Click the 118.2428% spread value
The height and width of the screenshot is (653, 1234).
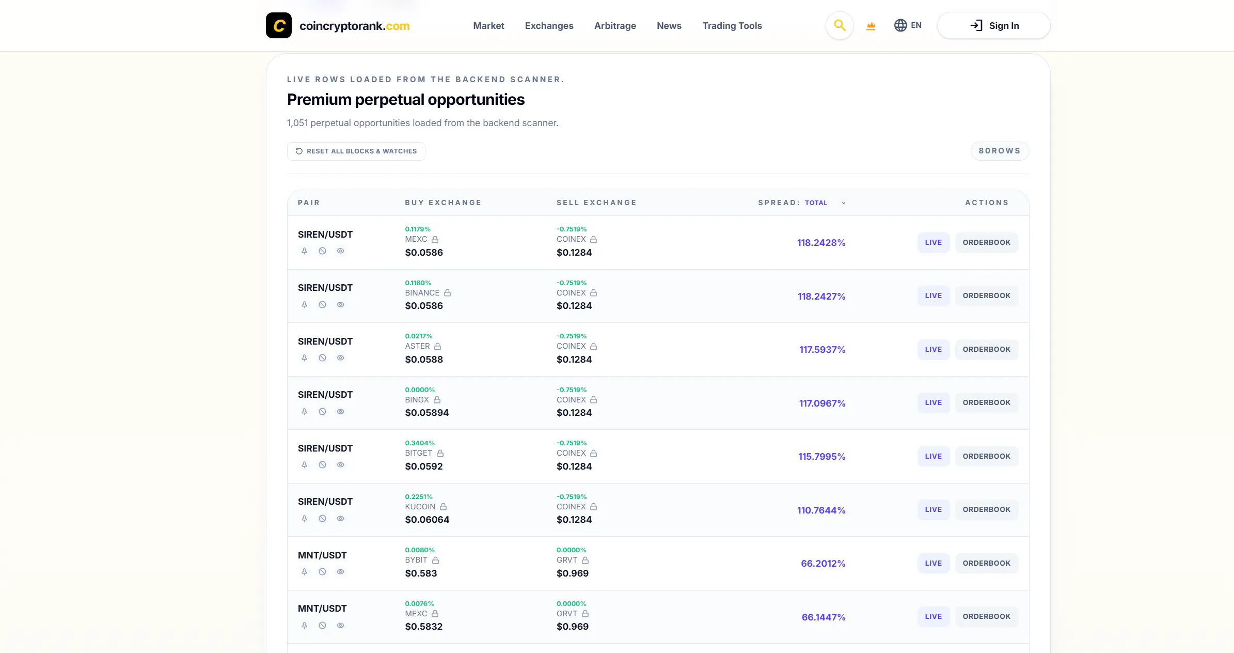pyautogui.click(x=821, y=243)
